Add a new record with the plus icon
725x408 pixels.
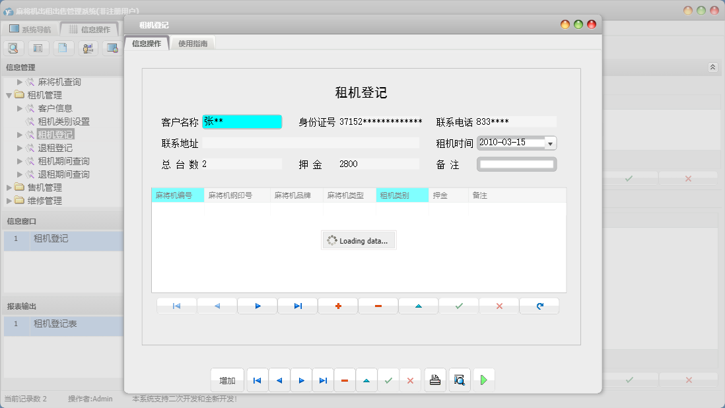337,306
